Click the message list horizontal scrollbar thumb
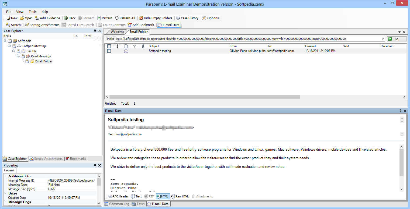This screenshot has height=209, width=410. tap(205, 97)
